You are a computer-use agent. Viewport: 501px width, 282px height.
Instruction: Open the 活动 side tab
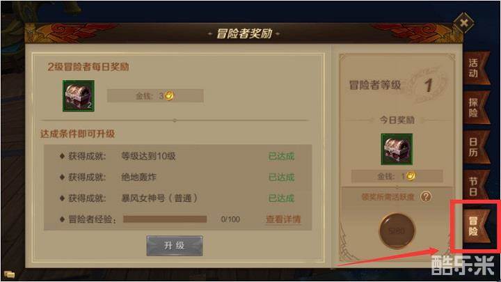476,68
